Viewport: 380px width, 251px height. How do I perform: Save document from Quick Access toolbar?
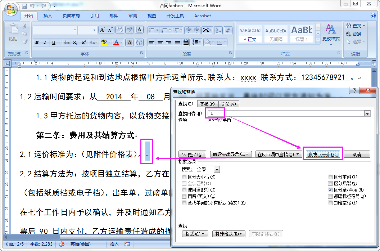[24, 6]
